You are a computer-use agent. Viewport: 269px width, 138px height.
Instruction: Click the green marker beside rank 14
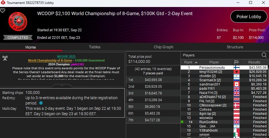tap(182, 122)
